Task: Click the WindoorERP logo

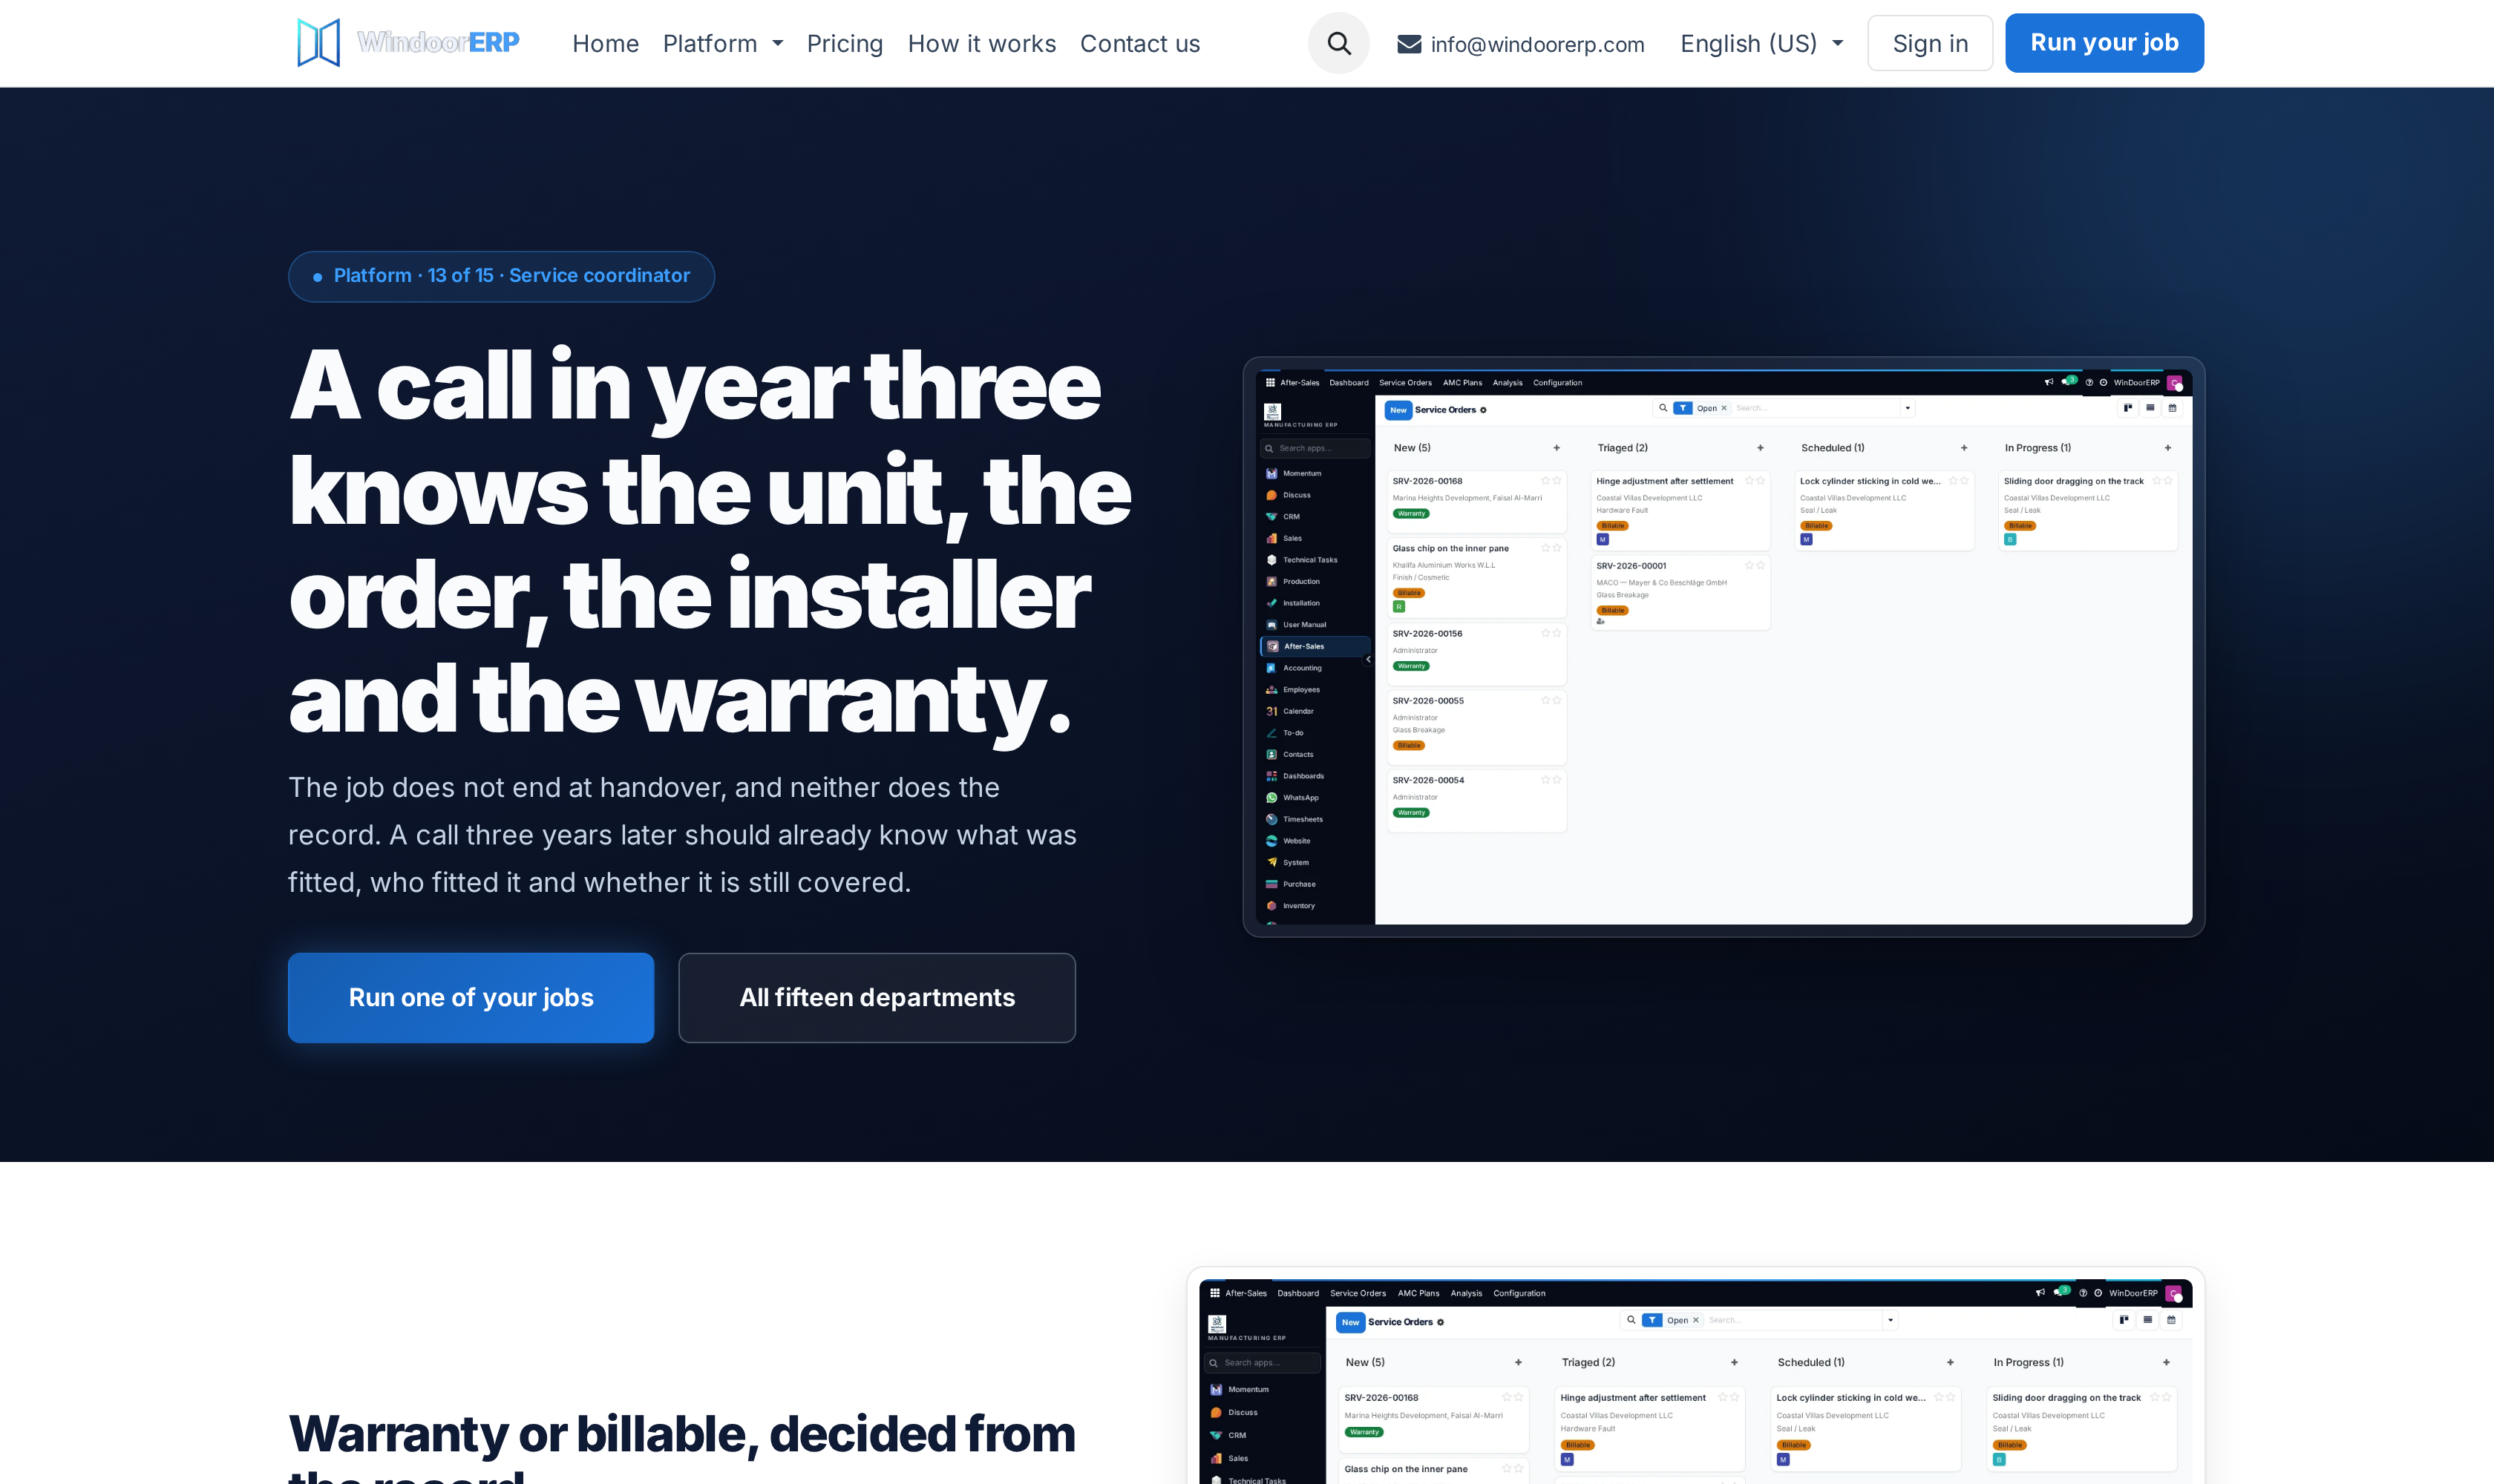Action: point(408,43)
